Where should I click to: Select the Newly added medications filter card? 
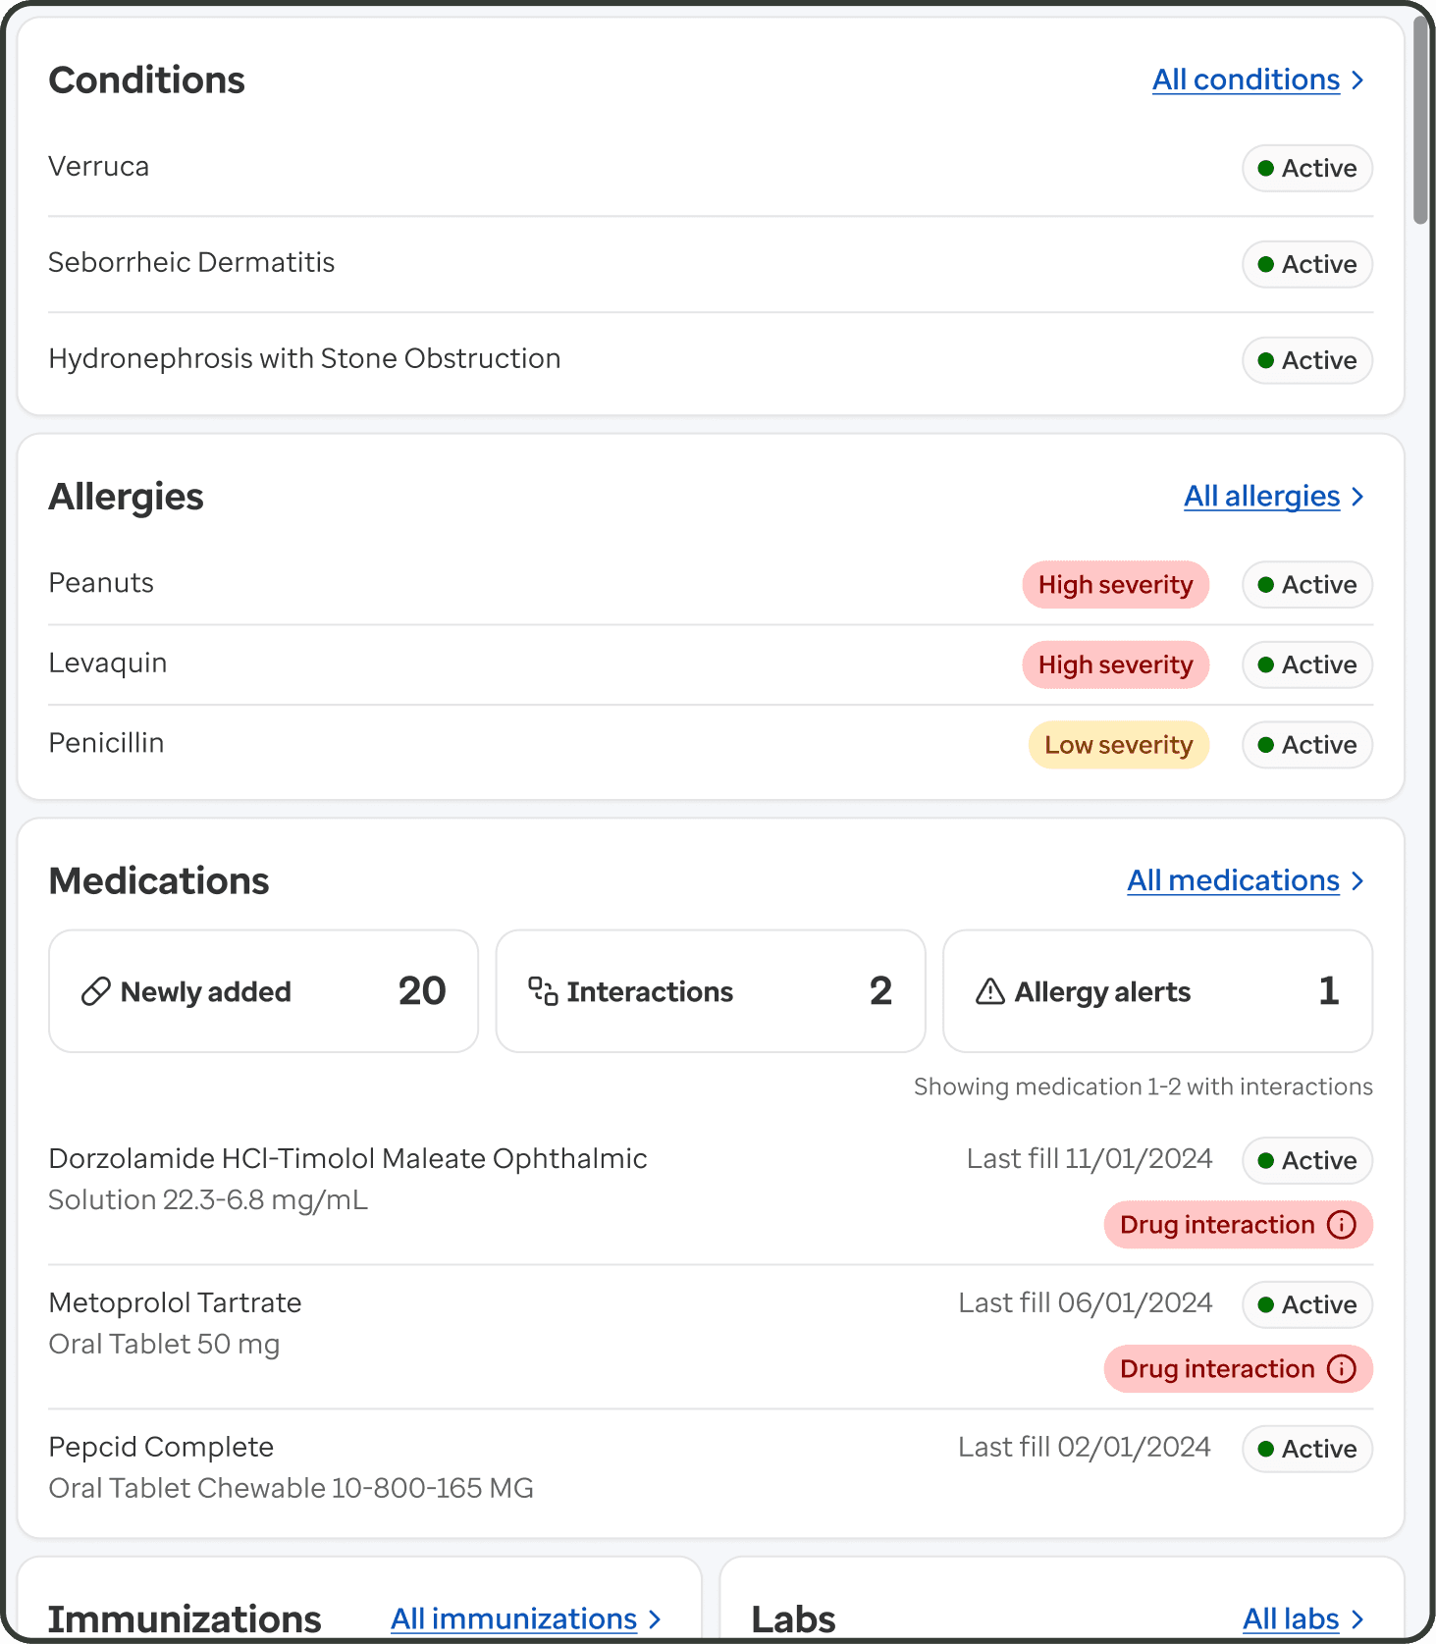[263, 991]
